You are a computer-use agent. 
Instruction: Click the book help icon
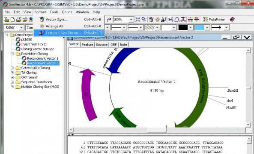point(232,20)
